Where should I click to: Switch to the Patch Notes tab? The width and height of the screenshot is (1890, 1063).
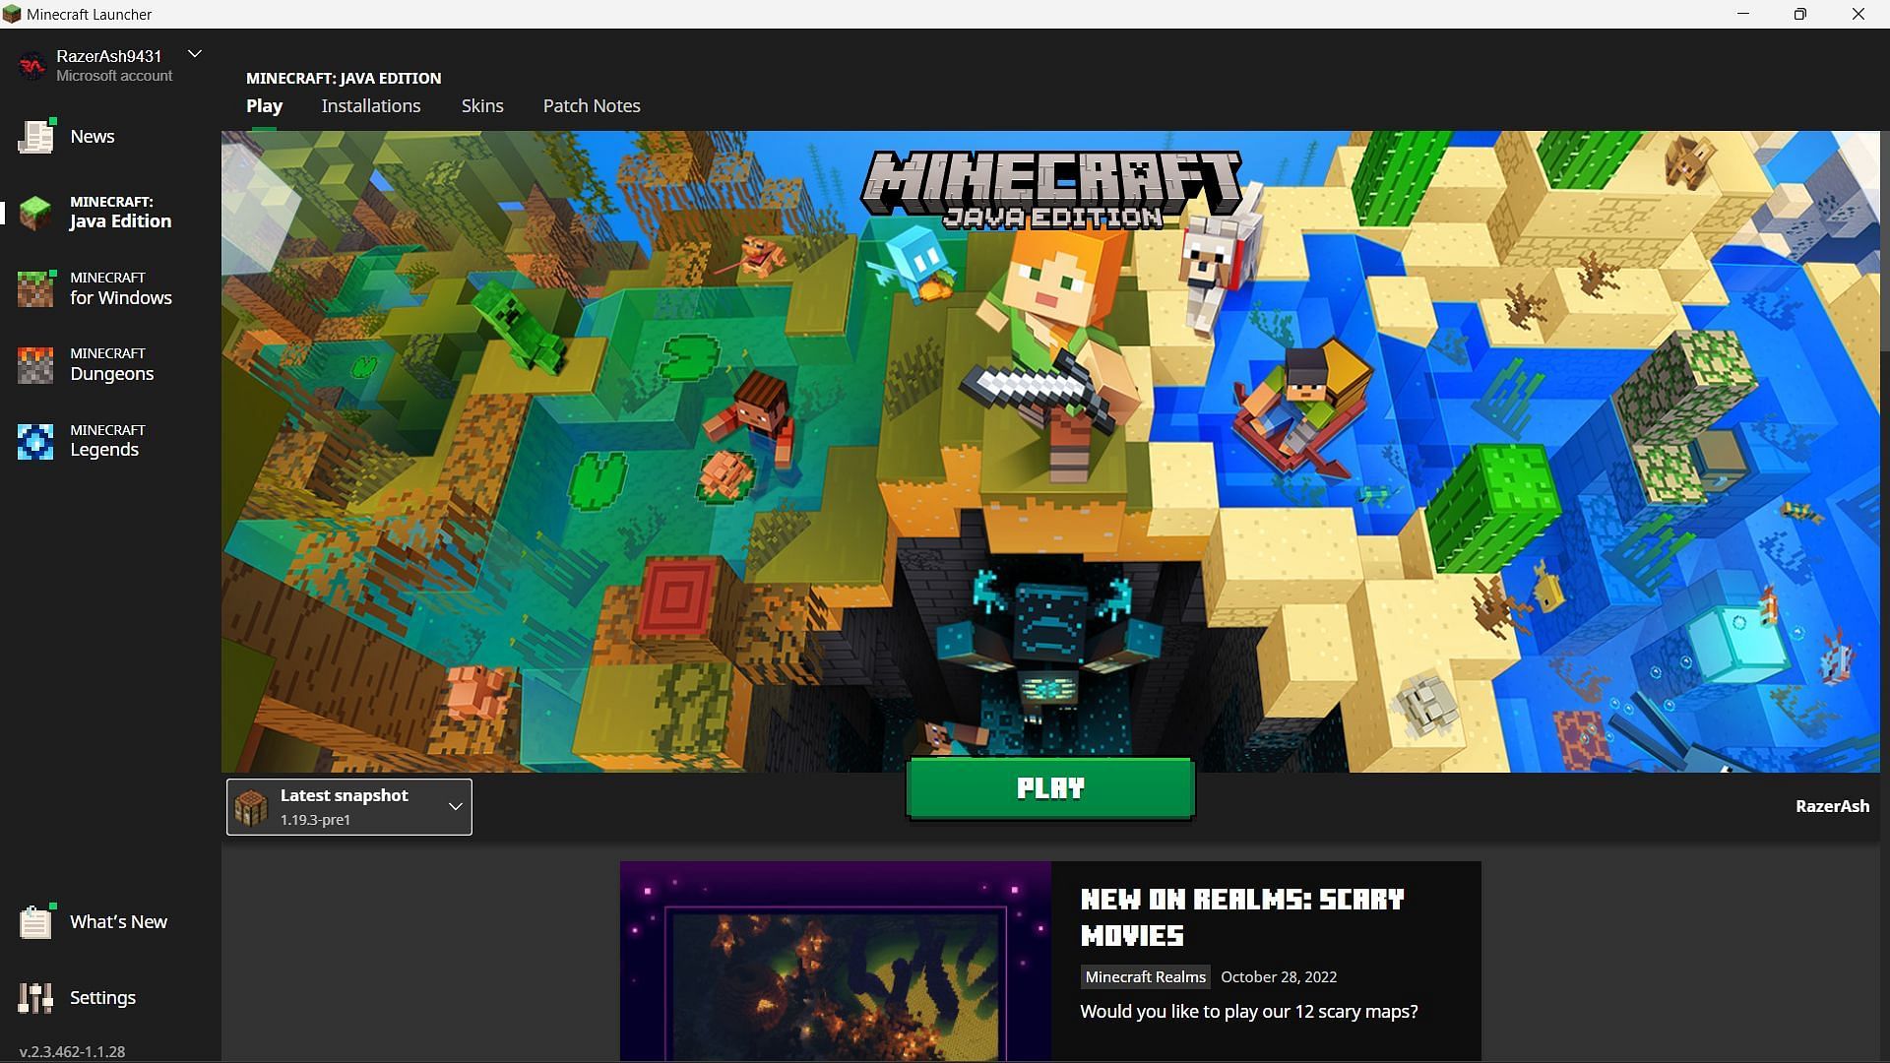[591, 105]
